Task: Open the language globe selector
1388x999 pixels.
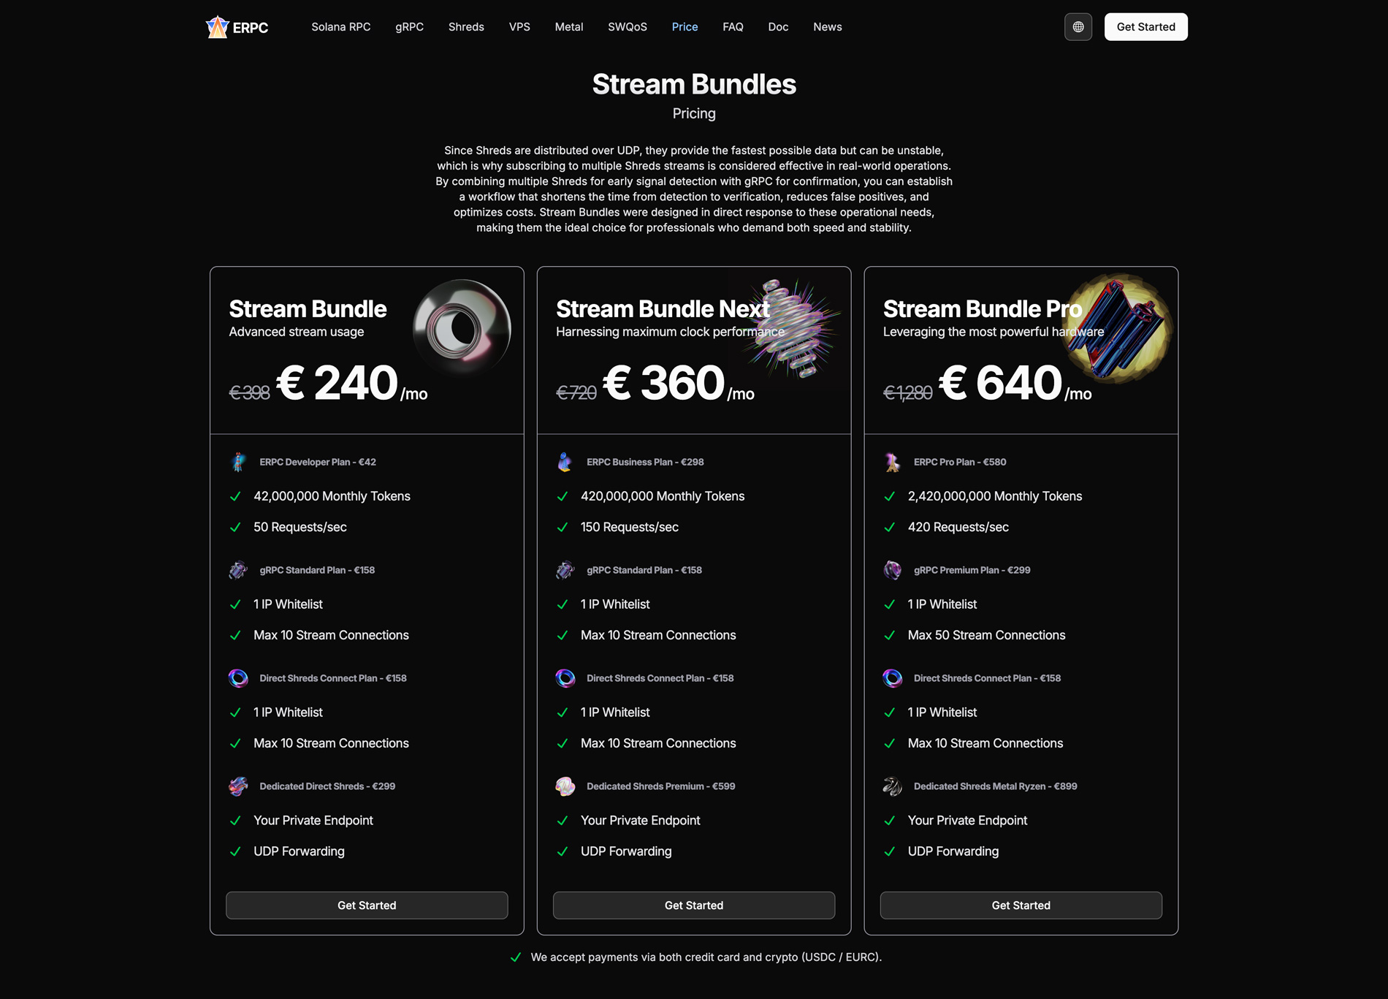Action: (x=1078, y=27)
